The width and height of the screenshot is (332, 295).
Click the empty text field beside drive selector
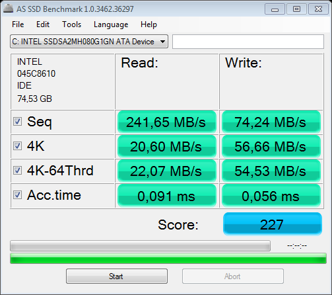coord(248,42)
